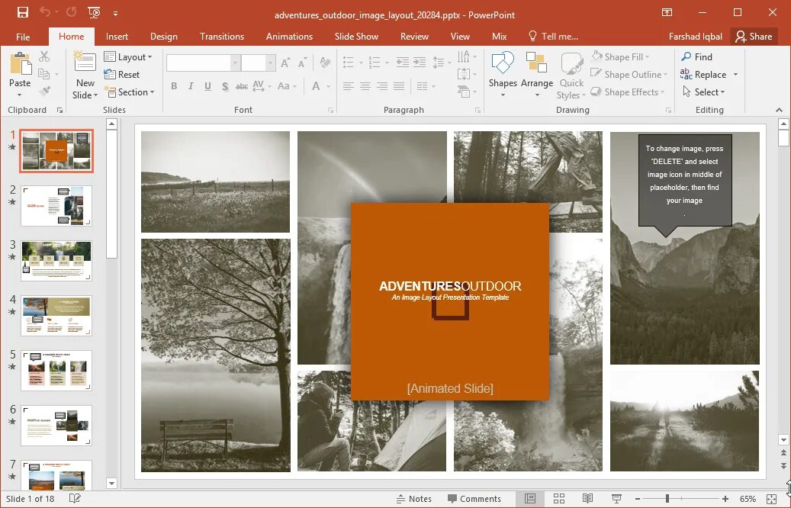Switch to Slide Sorter view
The width and height of the screenshot is (791, 508).
[x=559, y=498]
